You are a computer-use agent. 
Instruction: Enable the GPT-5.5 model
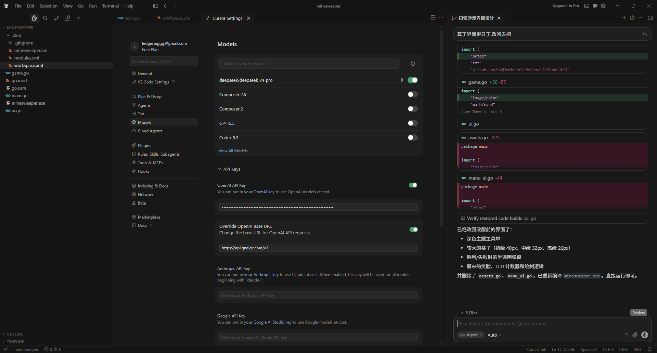click(413, 123)
